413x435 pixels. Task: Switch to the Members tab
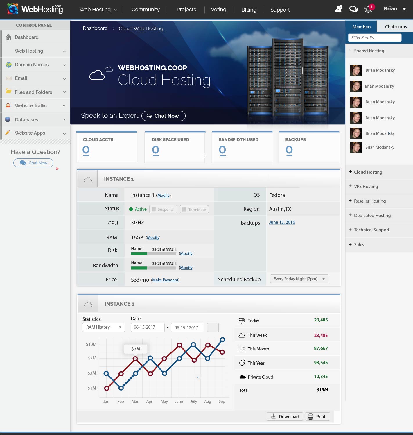point(362,27)
